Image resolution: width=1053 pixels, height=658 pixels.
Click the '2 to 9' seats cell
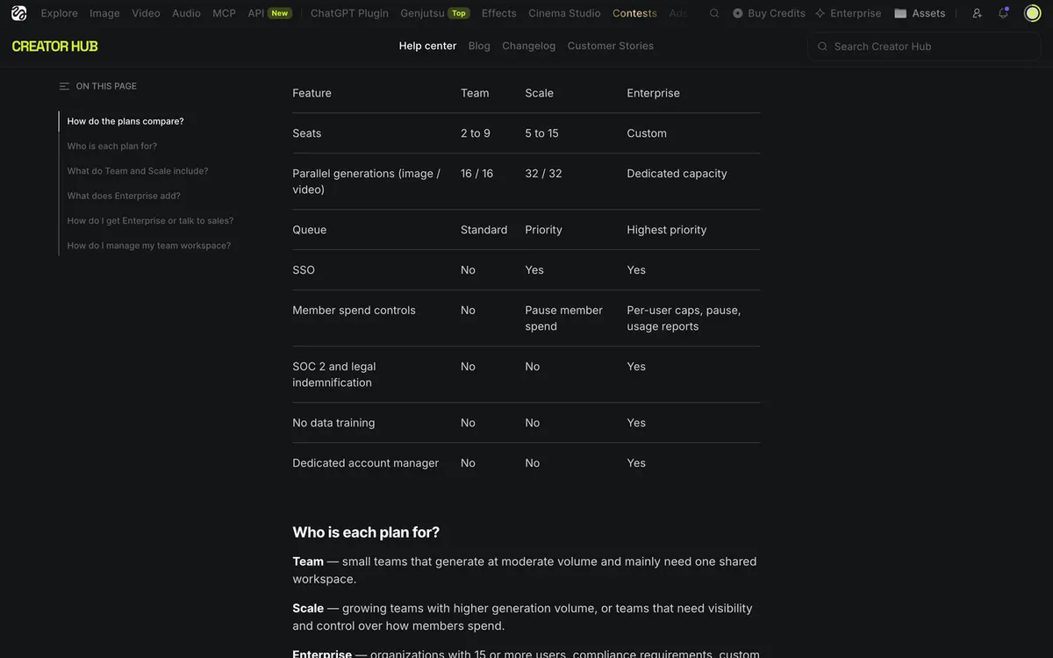tap(476, 133)
